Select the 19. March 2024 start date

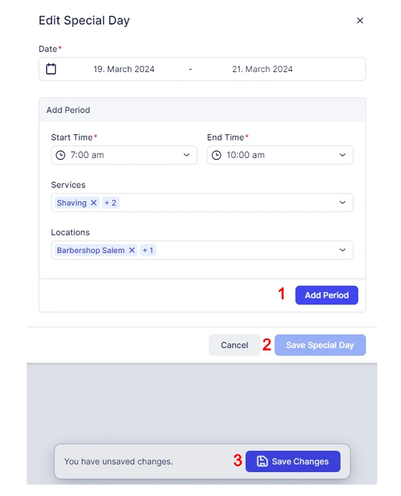124,69
